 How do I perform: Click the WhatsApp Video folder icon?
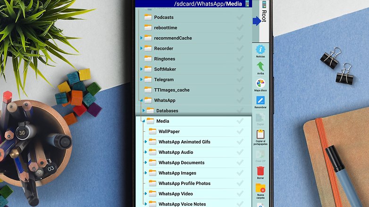tap(152, 194)
